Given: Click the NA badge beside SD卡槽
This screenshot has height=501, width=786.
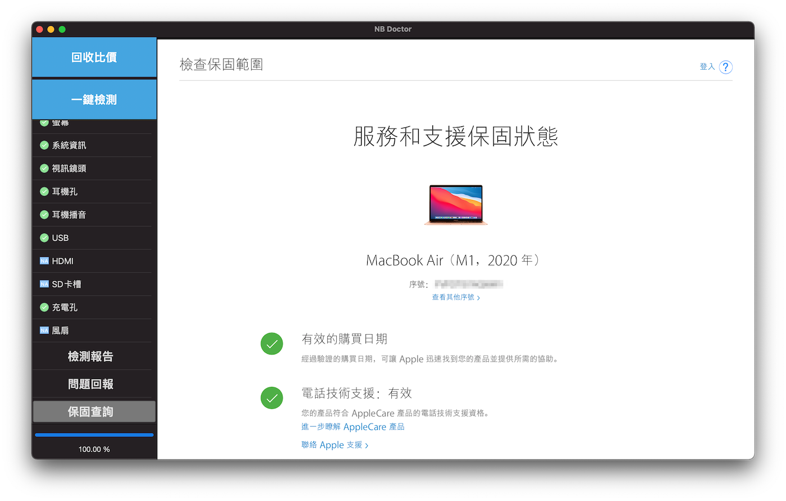Looking at the screenshot, I should tap(44, 284).
